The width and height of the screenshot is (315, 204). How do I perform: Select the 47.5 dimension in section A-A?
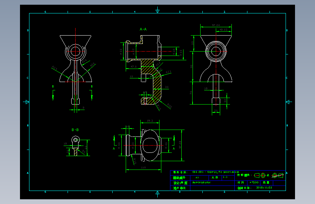pos(133,66)
